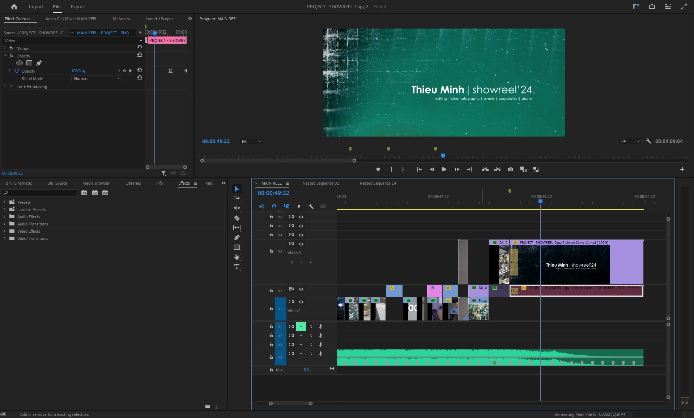Expand the Lumetri Presets folder

[x=4, y=210]
